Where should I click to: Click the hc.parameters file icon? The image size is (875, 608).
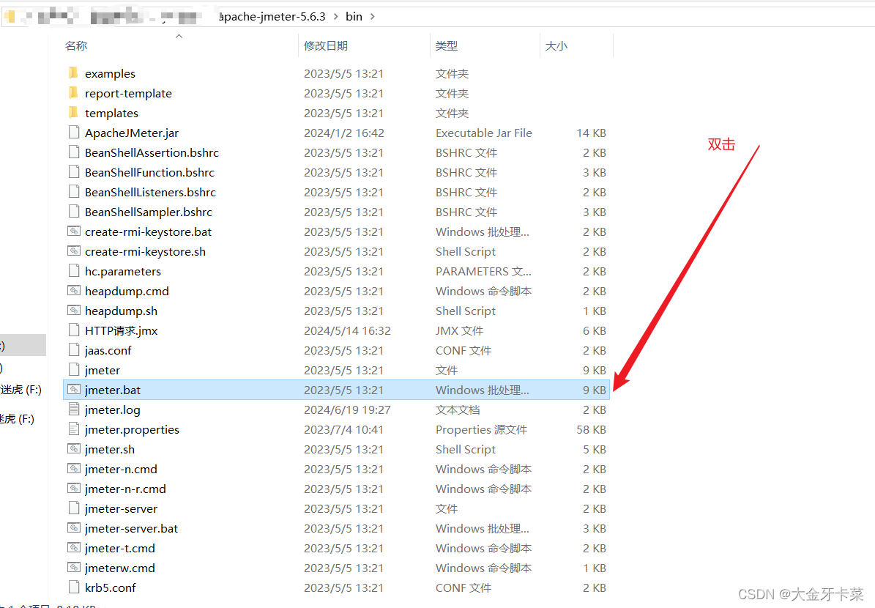[74, 271]
